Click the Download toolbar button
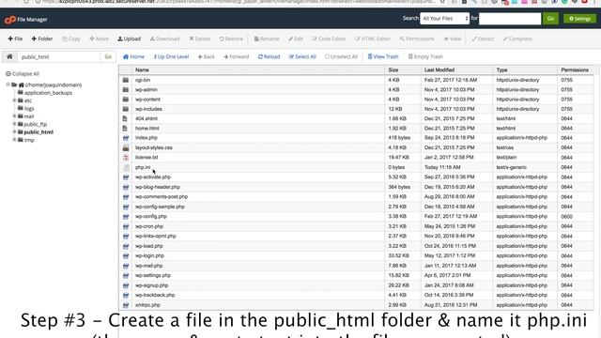The width and height of the screenshot is (601, 338). click(165, 38)
